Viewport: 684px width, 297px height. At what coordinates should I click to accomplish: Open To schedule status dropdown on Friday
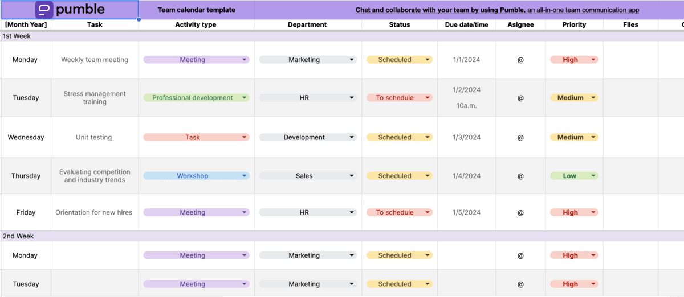[400, 212]
